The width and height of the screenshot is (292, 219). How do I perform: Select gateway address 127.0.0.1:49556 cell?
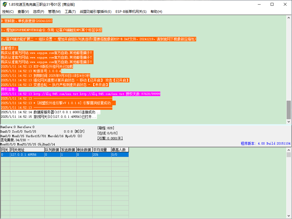27,155
